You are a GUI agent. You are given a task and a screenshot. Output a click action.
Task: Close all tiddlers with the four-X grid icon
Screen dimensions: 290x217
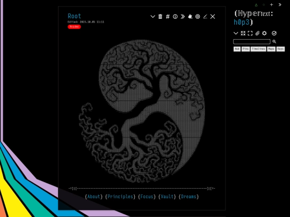tap(243, 33)
